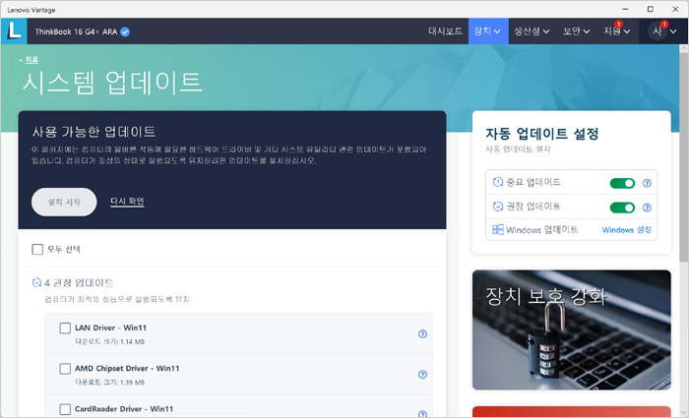Click the 4 권장 업데이트 label

[x=79, y=282]
